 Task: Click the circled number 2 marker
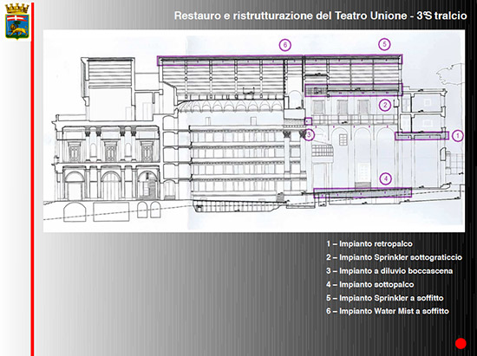tap(385, 105)
